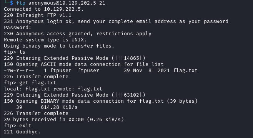Screen dimensions: 253x138
Task: Click the ftp command in prompt line
Action: pos(21,3)
